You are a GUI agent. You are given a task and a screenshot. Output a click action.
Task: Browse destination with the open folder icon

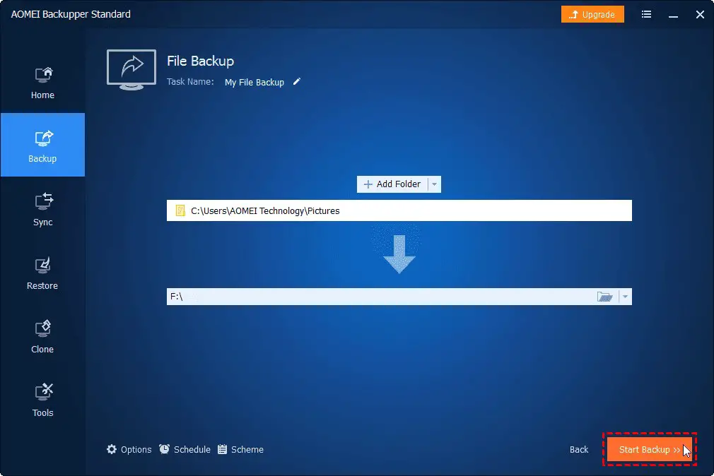[604, 297]
